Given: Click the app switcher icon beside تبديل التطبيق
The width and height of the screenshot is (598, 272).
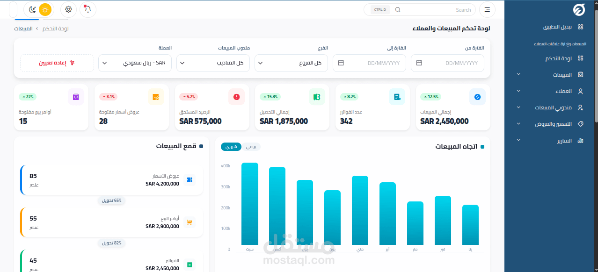Looking at the screenshot, I should pyautogui.click(x=580, y=27).
